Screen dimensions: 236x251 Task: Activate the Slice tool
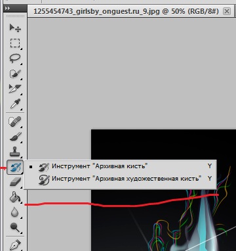(x=15, y=89)
